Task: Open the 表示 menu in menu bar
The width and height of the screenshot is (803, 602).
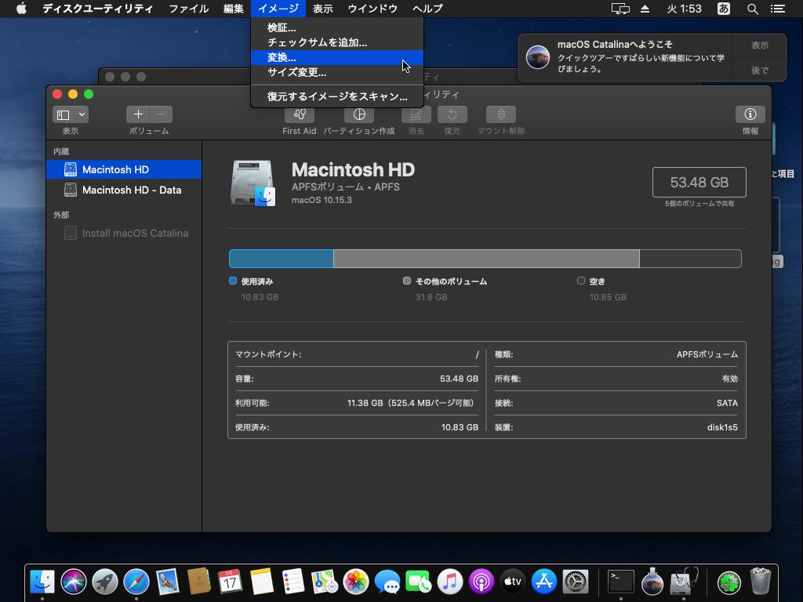Action: (x=322, y=9)
